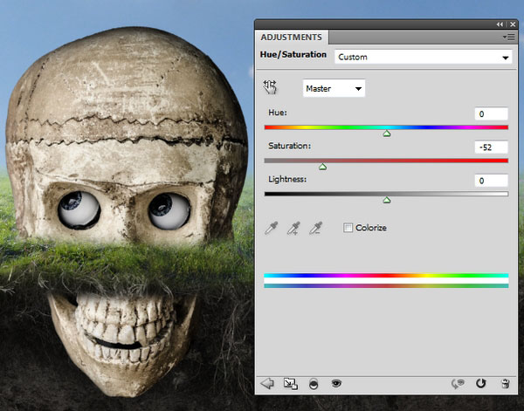Return to adjustment list with back arrow
The width and height of the screenshot is (524, 411).
pyautogui.click(x=267, y=383)
